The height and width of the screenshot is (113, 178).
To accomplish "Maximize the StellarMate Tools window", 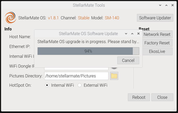I will [166, 5].
